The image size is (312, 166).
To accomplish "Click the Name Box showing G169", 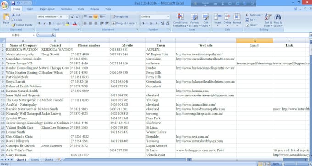I will tap(16, 35).
